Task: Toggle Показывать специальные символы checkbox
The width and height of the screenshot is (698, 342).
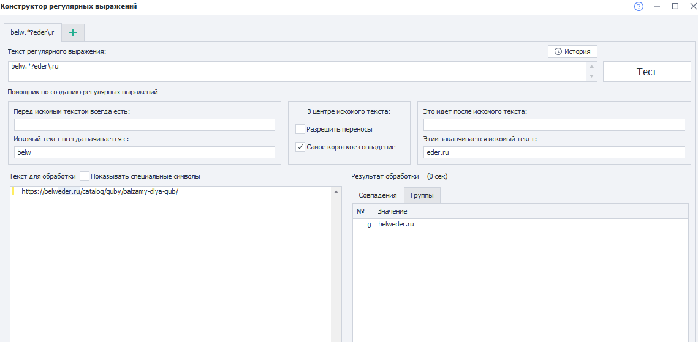Action: [x=85, y=176]
